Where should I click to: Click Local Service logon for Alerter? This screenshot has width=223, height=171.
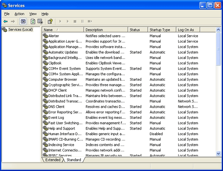point(188,36)
